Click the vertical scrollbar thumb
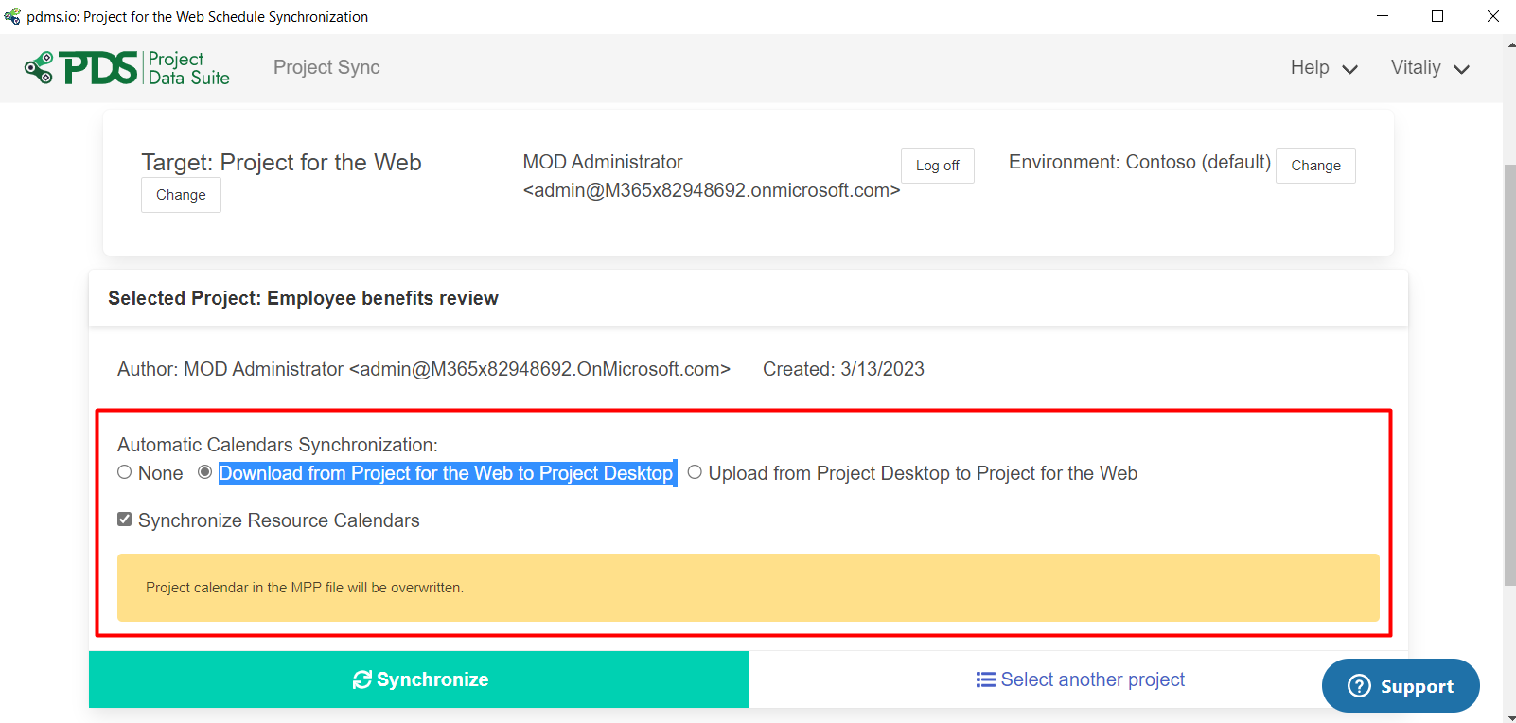 pos(1509,375)
